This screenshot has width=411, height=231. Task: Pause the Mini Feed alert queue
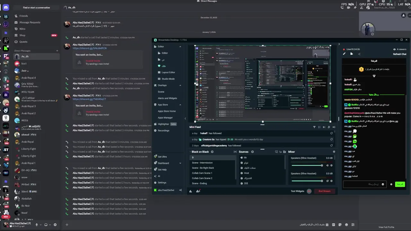319,127
